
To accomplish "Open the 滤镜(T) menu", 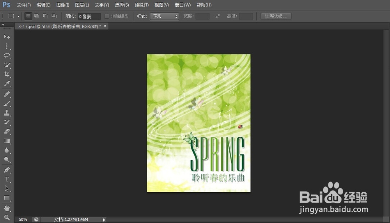I will 142,5.
